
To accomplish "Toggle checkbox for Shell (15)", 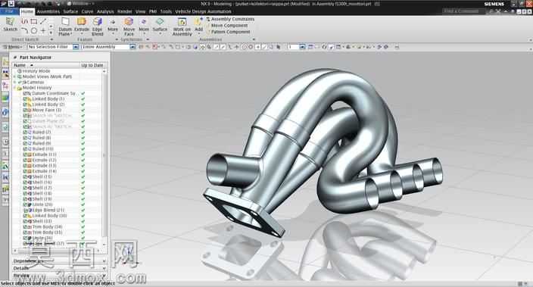I will [25, 177].
